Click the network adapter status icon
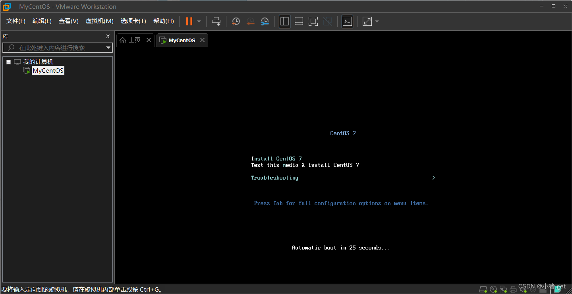Image resolution: width=572 pixels, height=294 pixels. click(503, 289)
